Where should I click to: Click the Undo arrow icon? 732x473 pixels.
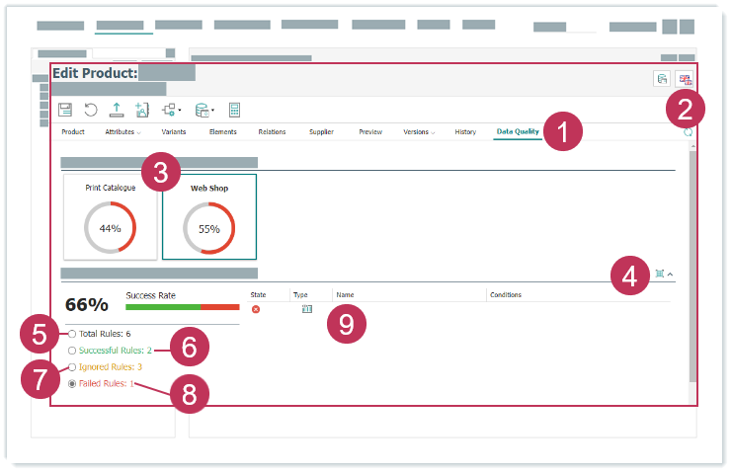91,110
